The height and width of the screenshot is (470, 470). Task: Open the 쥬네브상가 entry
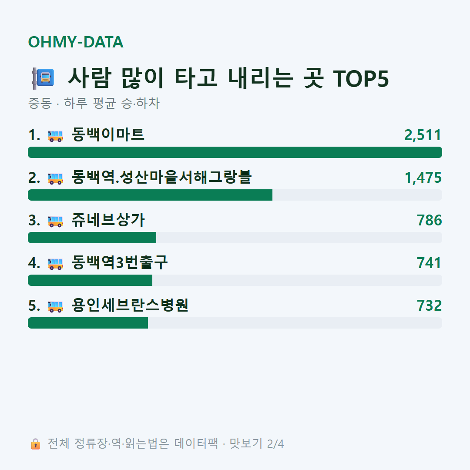pos(108,220)
